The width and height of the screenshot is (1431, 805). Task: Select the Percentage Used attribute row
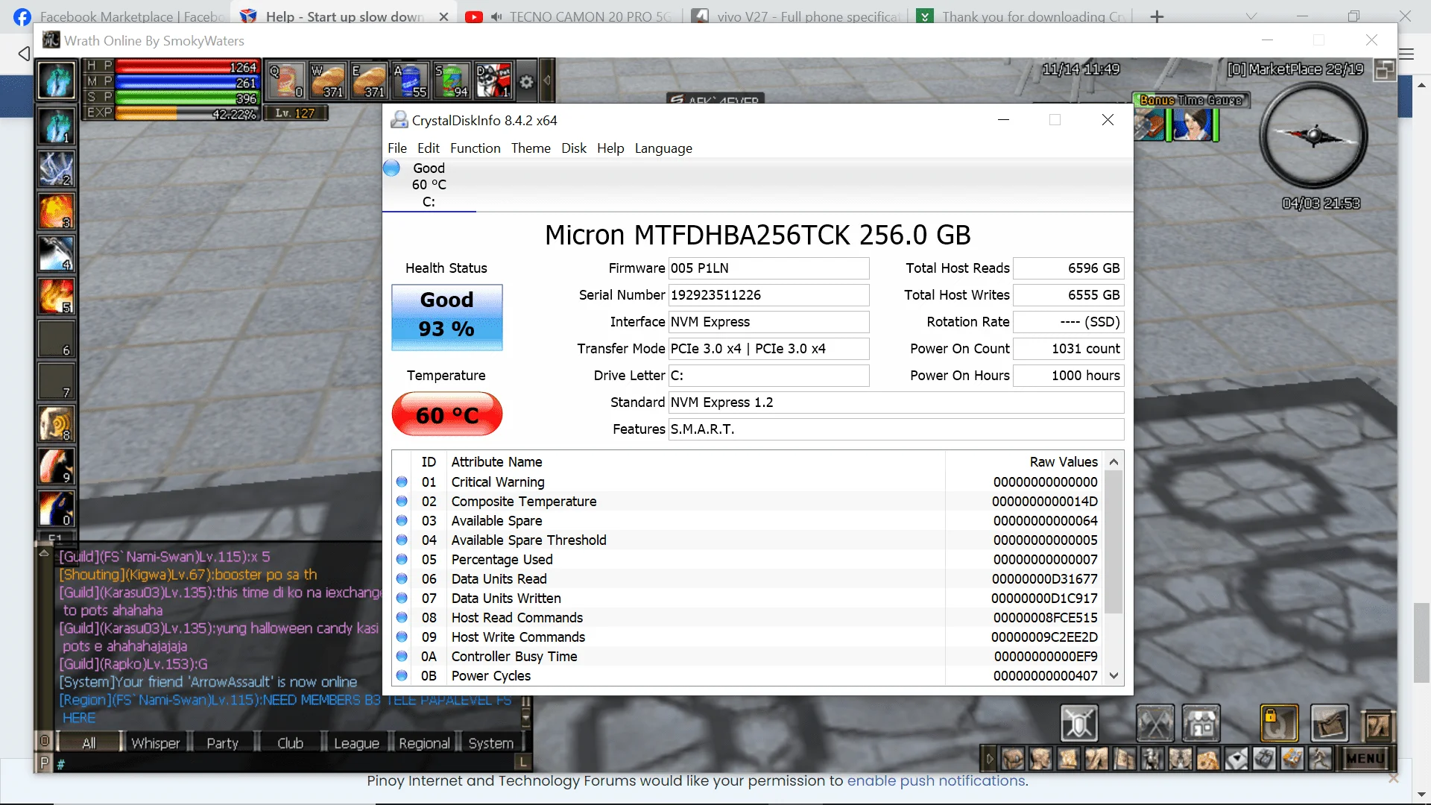[x=748, y=560]
